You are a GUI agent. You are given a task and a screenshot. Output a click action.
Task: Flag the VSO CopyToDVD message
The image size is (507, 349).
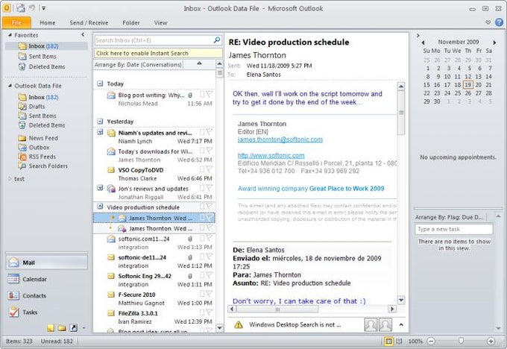pos(210,169)
